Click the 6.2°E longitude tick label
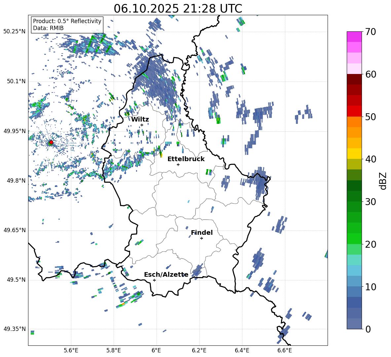Screen dimensions: 391x357 click(199, 350)
